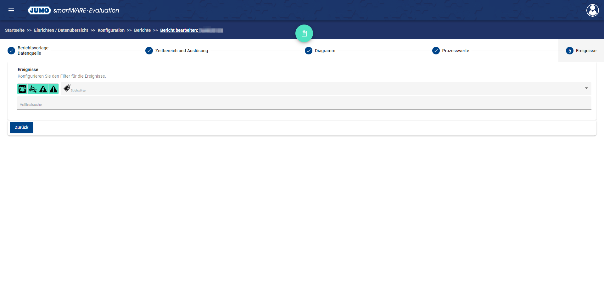Toggle the alarm bell event filter

click(x=22, y=89)
